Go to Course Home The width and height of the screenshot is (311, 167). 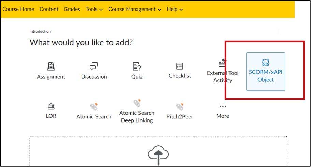pyautogui.click(x=18, y=9)
